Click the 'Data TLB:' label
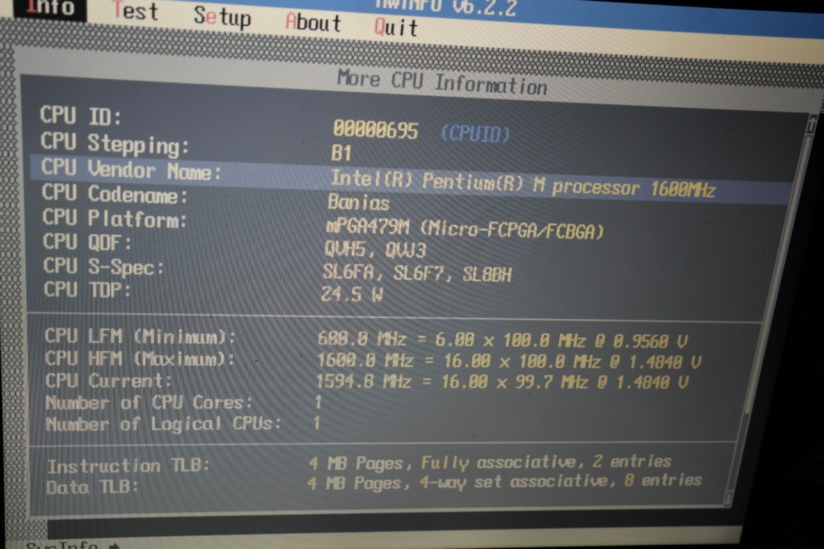The height and width of the screenshot is (549, 824). (x=93, y=487)
